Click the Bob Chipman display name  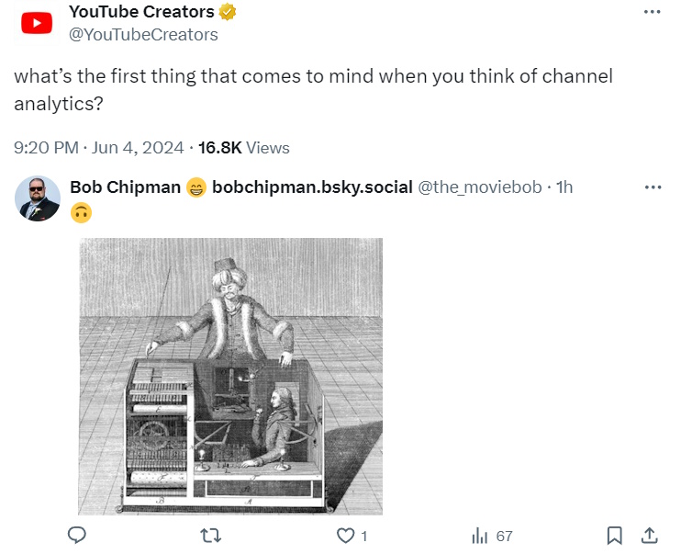(125, 187)
